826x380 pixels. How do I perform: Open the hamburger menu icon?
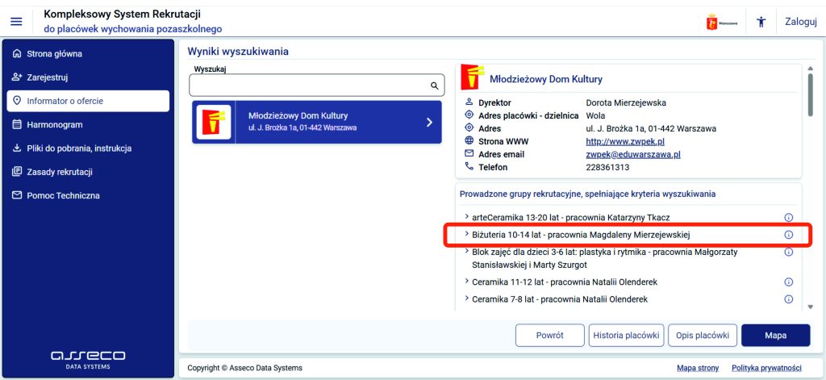tap(16, 22)
